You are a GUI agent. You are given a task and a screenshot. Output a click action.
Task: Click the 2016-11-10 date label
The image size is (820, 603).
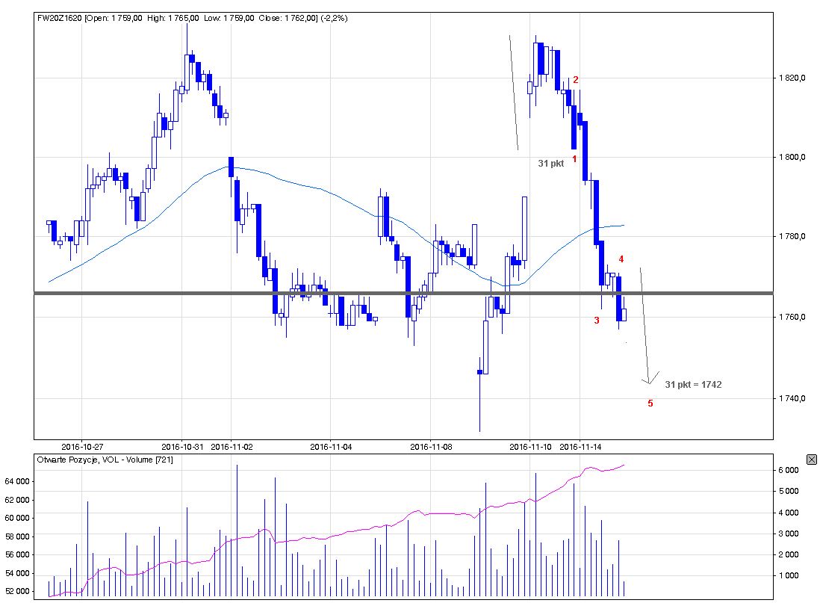pyautogui.click(x=530, y=447)
